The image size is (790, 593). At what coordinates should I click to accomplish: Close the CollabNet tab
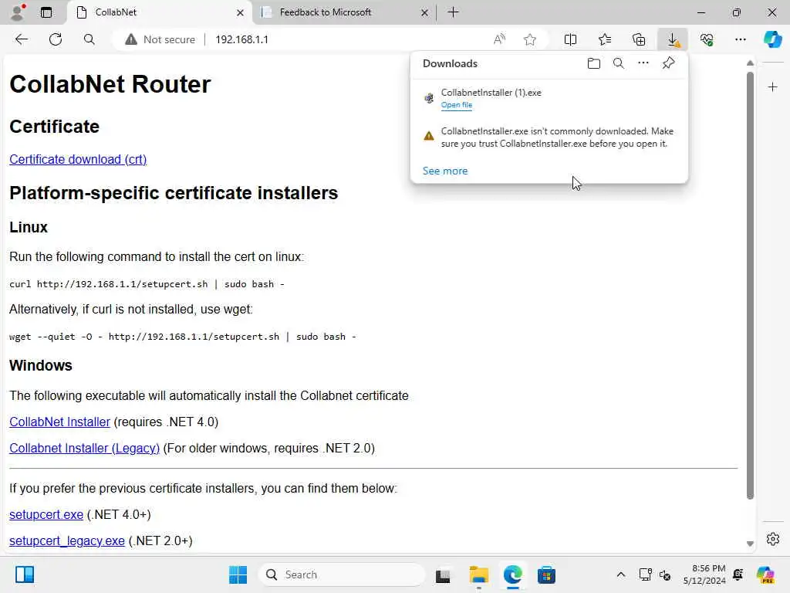(x=241, y=12)
